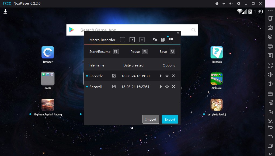Expand the title bar dropdown chevron

point(224,3)
